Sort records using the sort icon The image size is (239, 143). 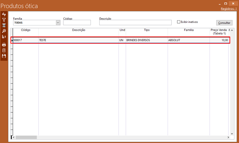(4, 37)
